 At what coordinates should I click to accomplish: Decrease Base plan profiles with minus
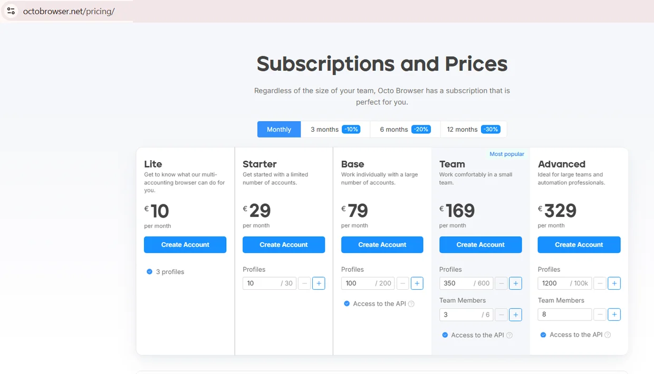tap(403, 283)
